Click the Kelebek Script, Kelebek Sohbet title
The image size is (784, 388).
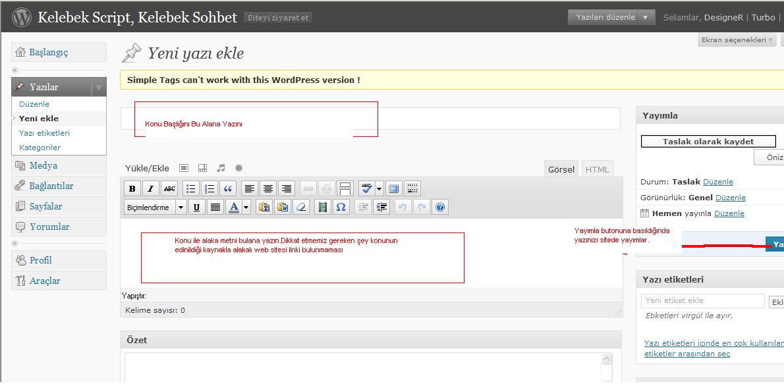[x=138, y=18]
